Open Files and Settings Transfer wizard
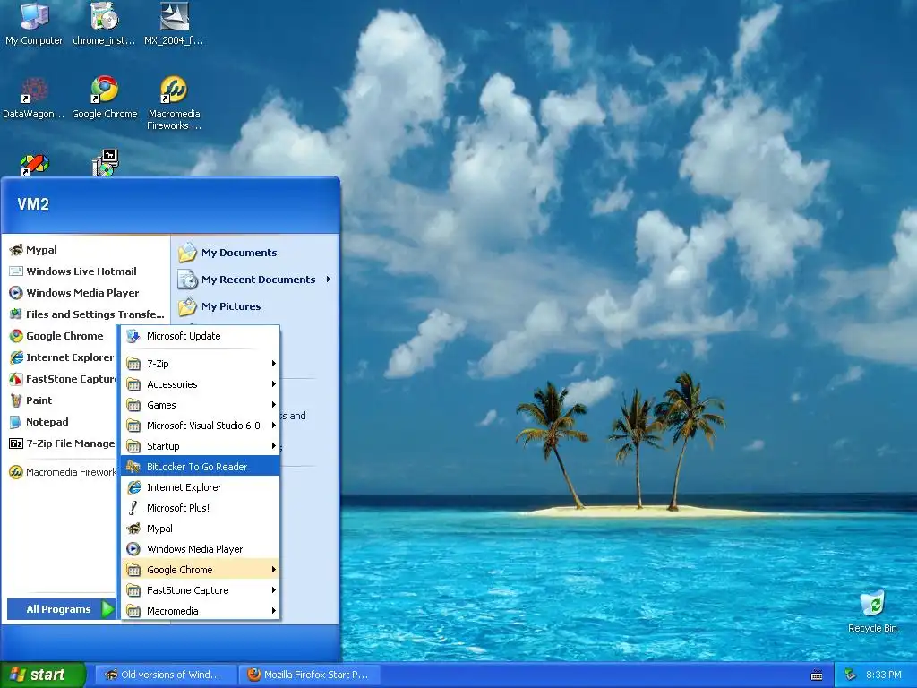 click(x=86, y=314)
